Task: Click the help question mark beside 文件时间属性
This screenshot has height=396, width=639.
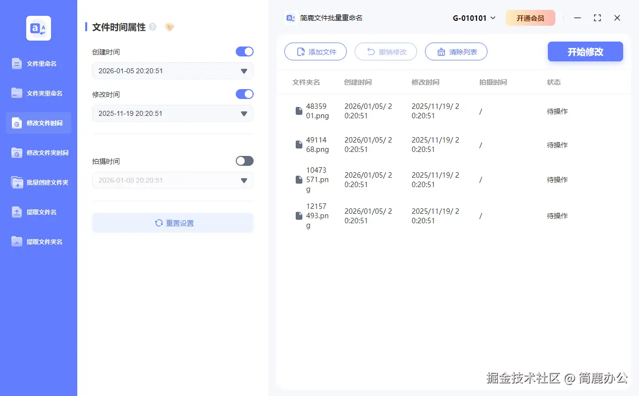Action: [153, 27]
